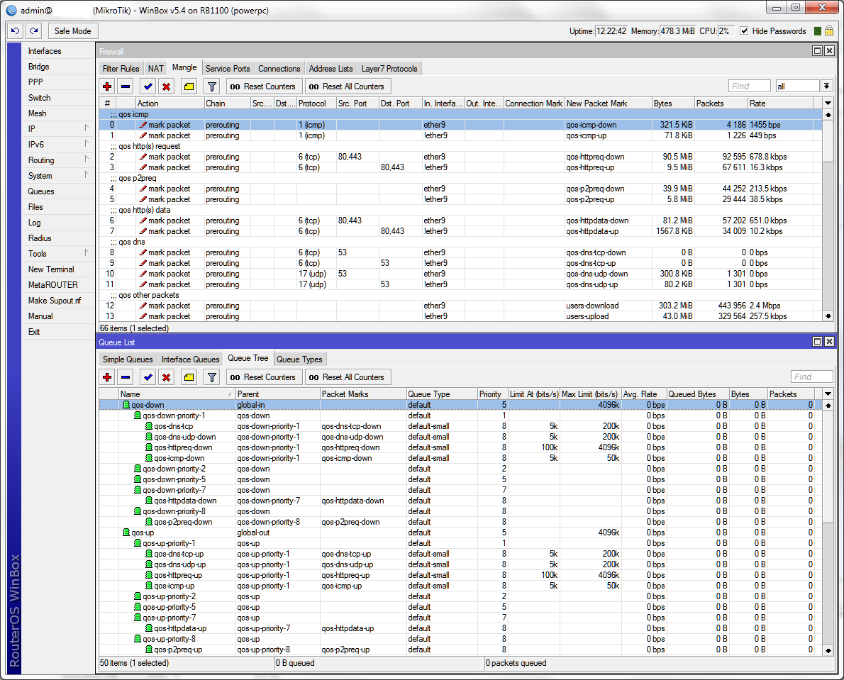This screenshot has width=844, height=680.
Task: Open column options arrow on Mangle list header
Action: point(827,103)
